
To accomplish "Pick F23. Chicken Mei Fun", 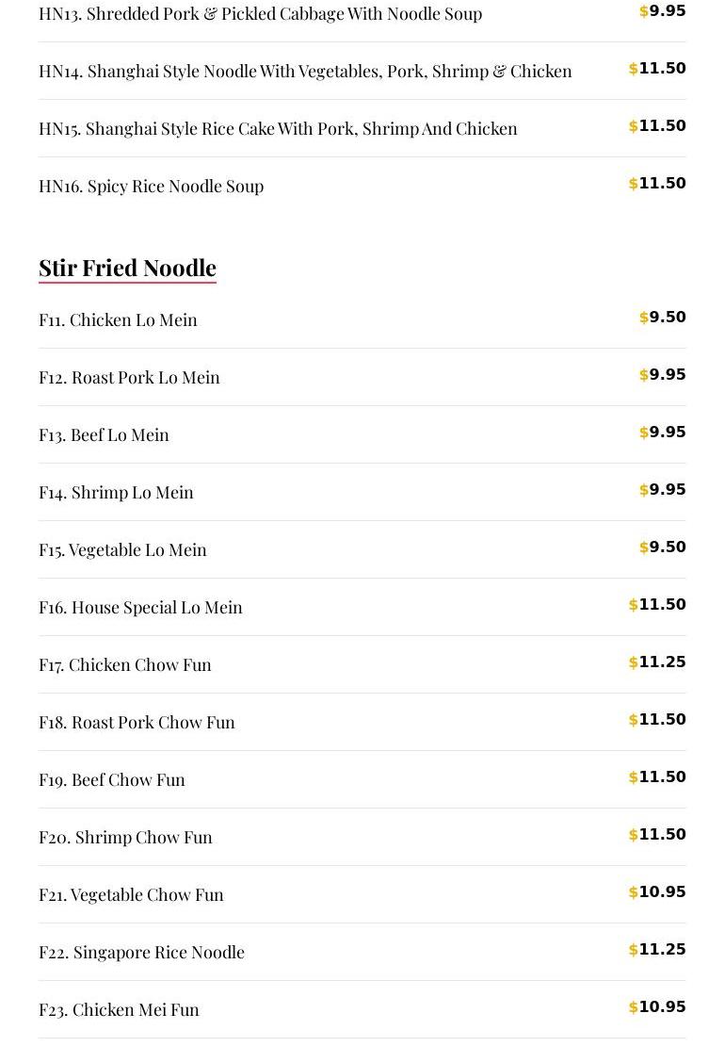I will (120, 1009).
